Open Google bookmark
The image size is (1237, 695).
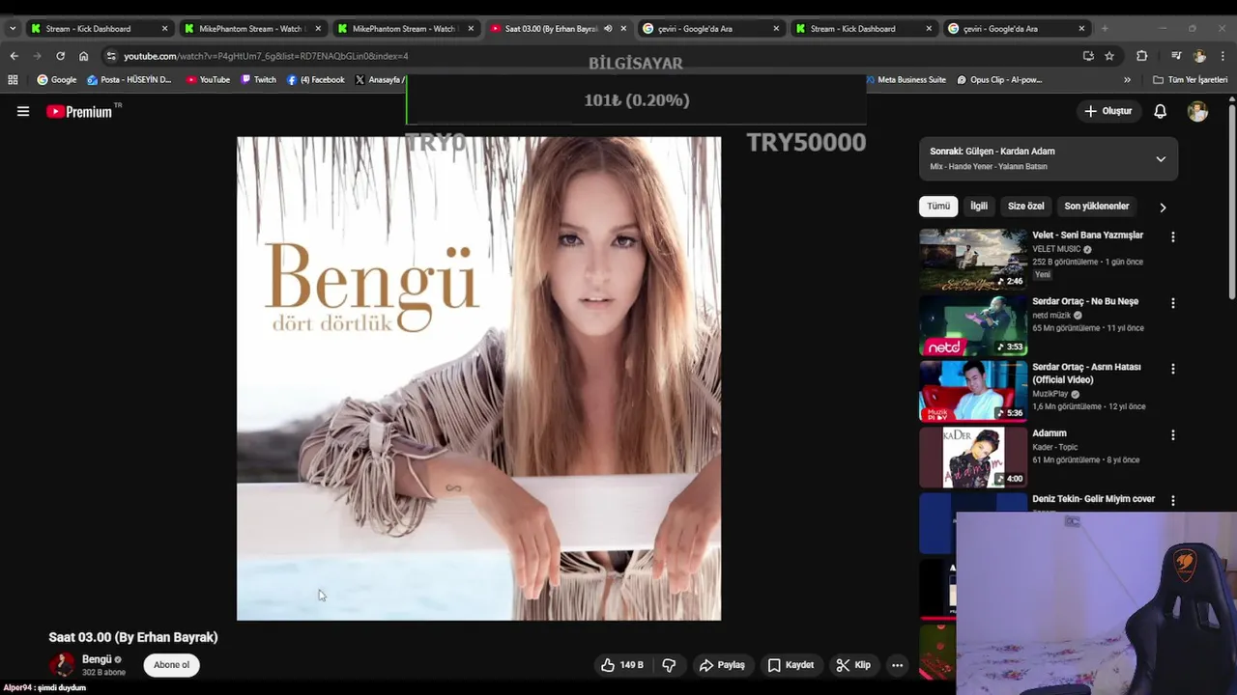point(56,80)
